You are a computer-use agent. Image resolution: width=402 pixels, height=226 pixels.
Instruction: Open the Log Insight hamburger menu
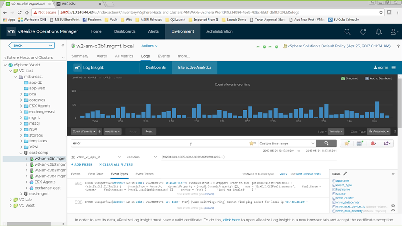click(x=393, y=67)
